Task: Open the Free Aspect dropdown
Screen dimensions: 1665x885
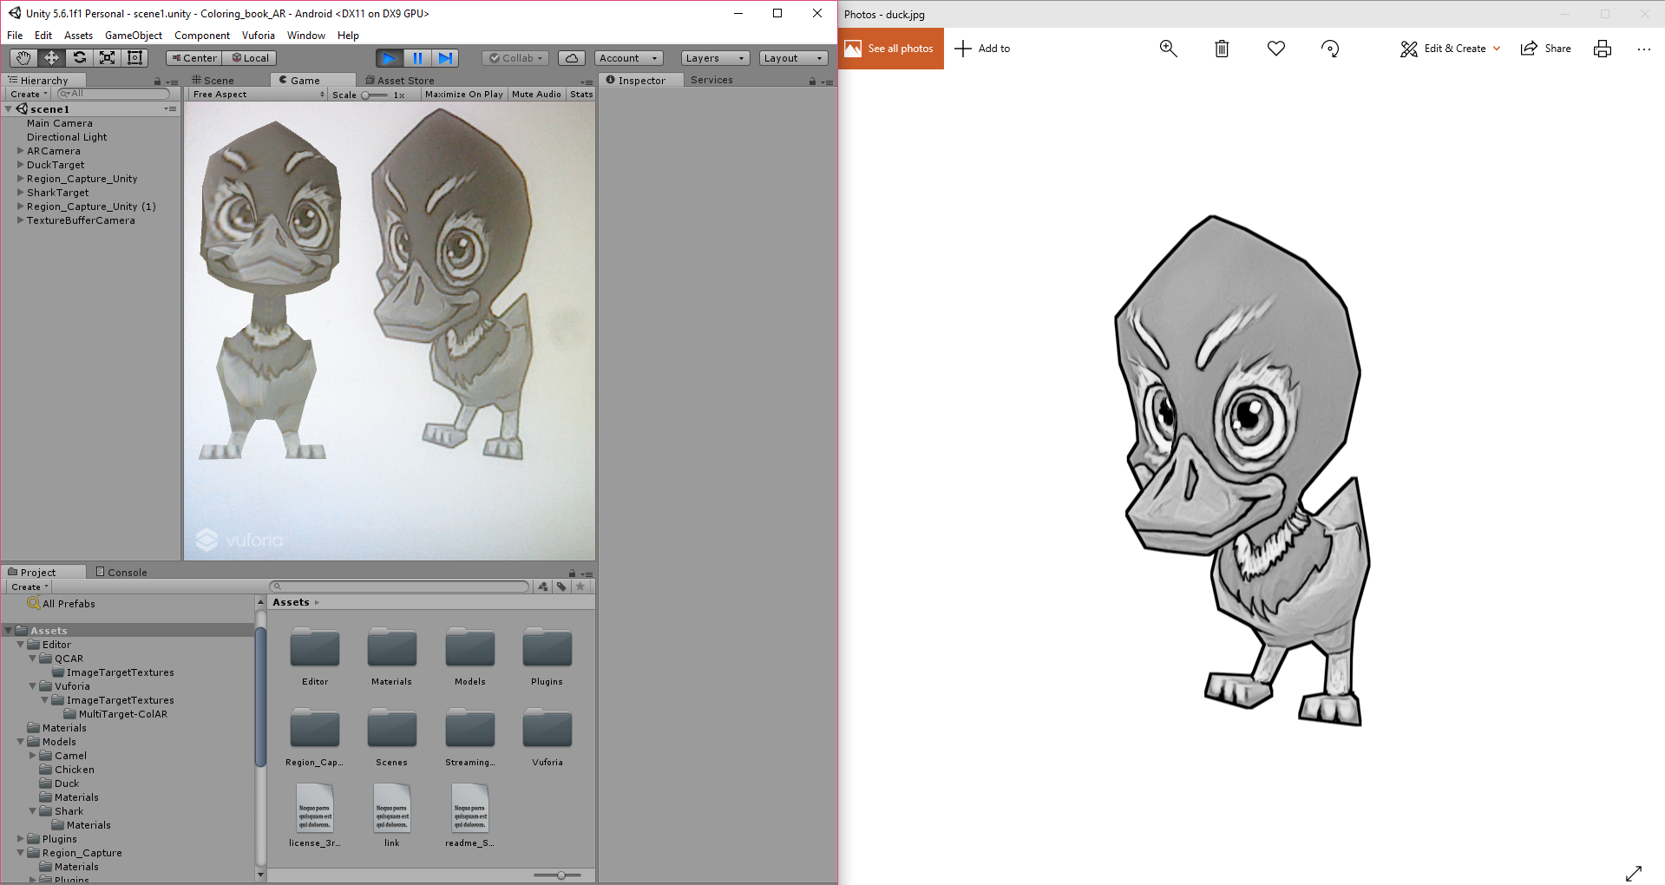Action: click(x=259, y=95)
